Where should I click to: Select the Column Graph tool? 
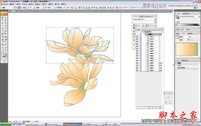5,37
